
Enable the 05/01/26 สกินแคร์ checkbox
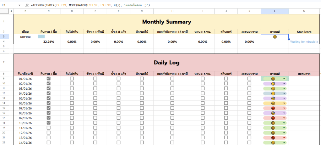point(226,98)
